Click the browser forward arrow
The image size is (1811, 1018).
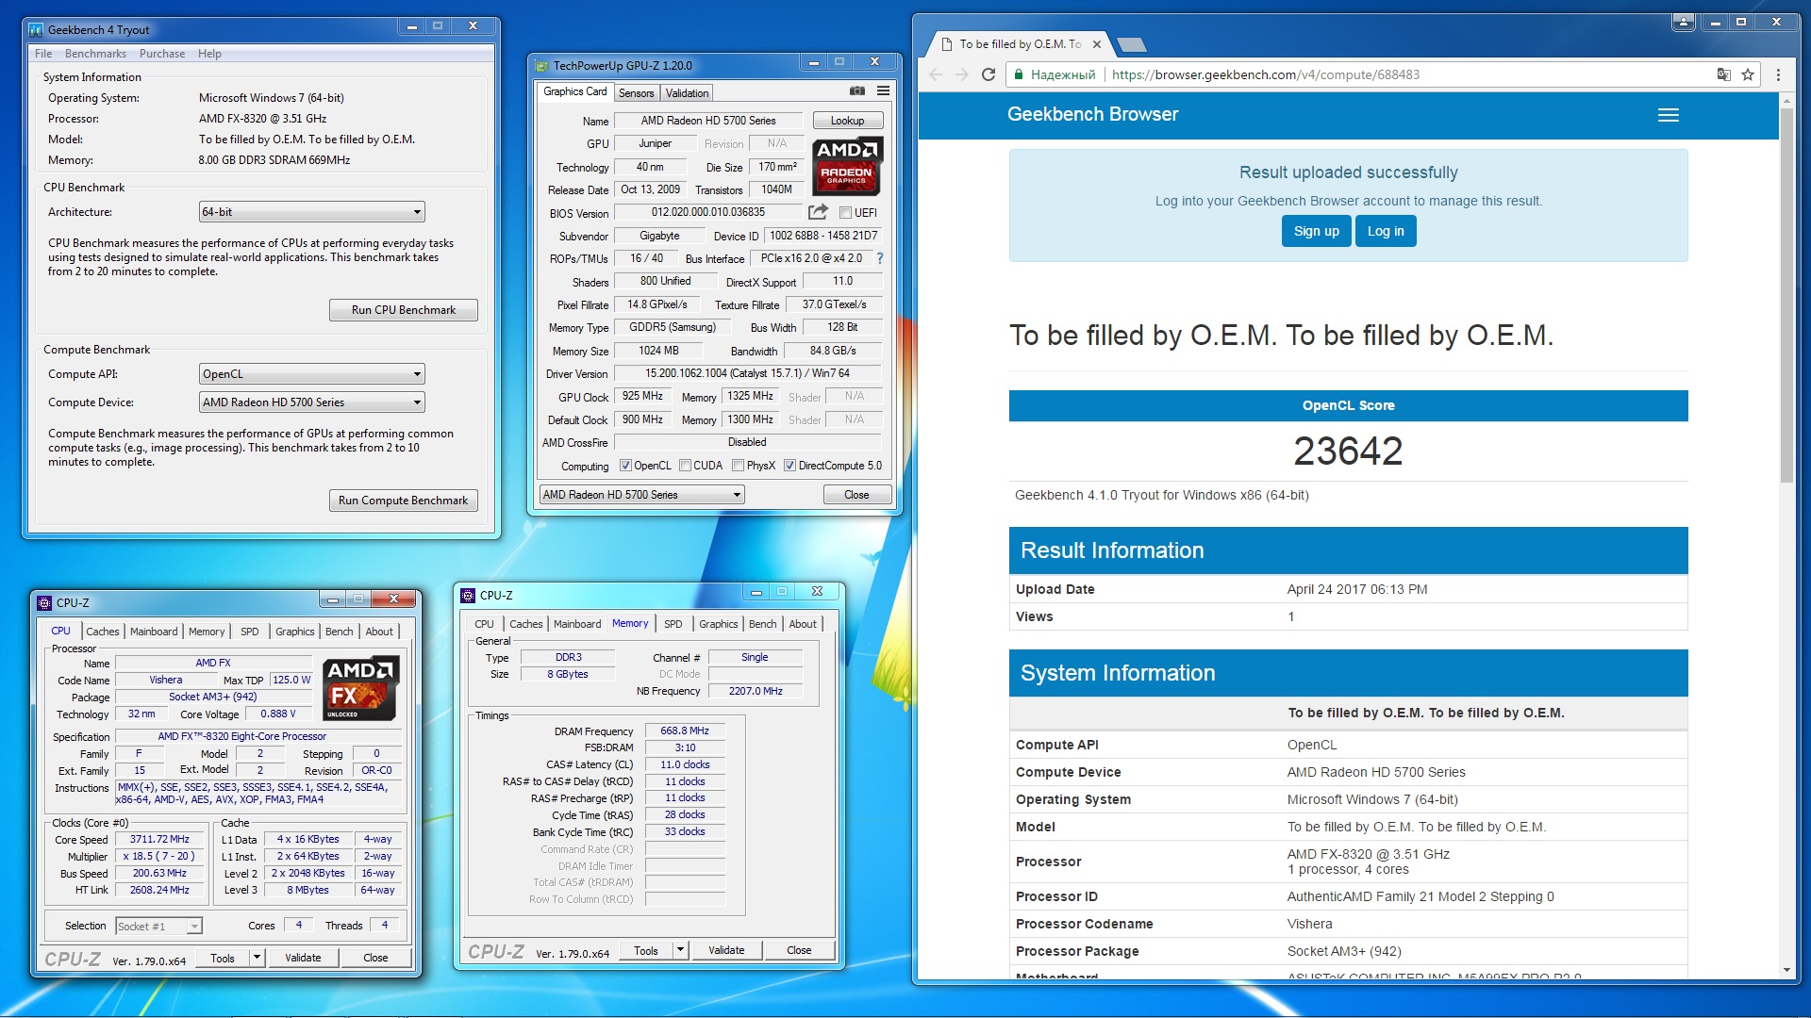tap(962, 74)
